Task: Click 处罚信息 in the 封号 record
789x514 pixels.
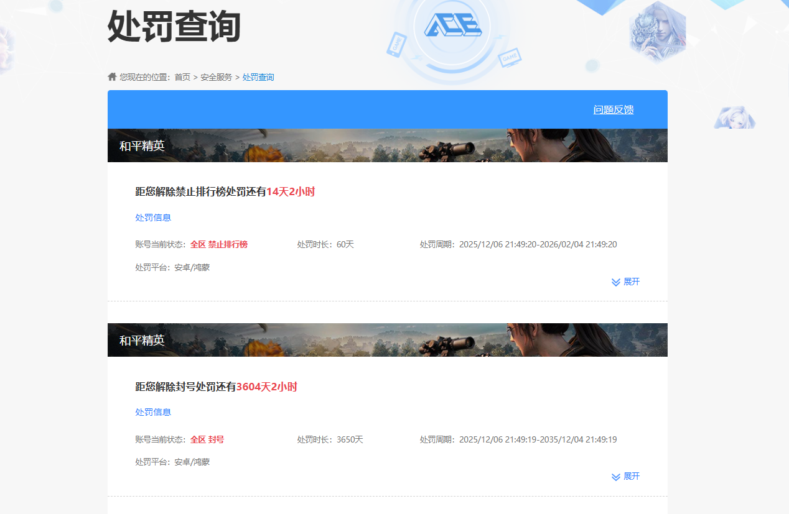Action: tap(153, 412)
